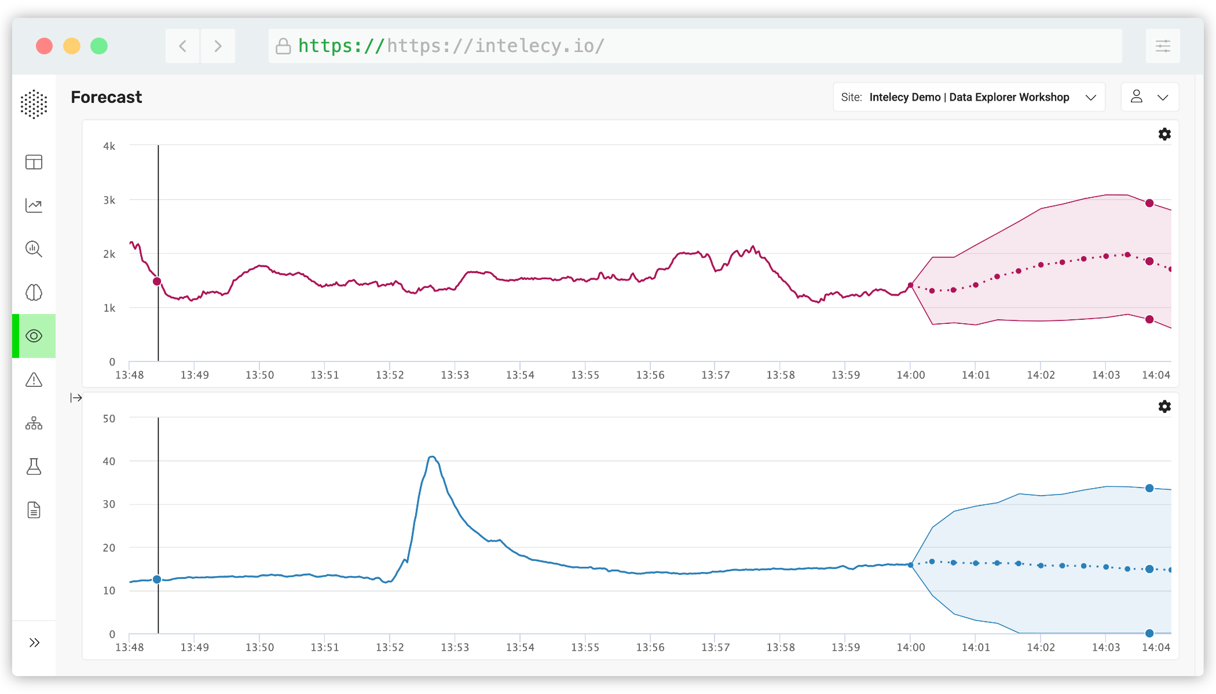Open the Site selector dropdown
The image size is (1216, 694).
pyautogui.click(x=969, y=97)
